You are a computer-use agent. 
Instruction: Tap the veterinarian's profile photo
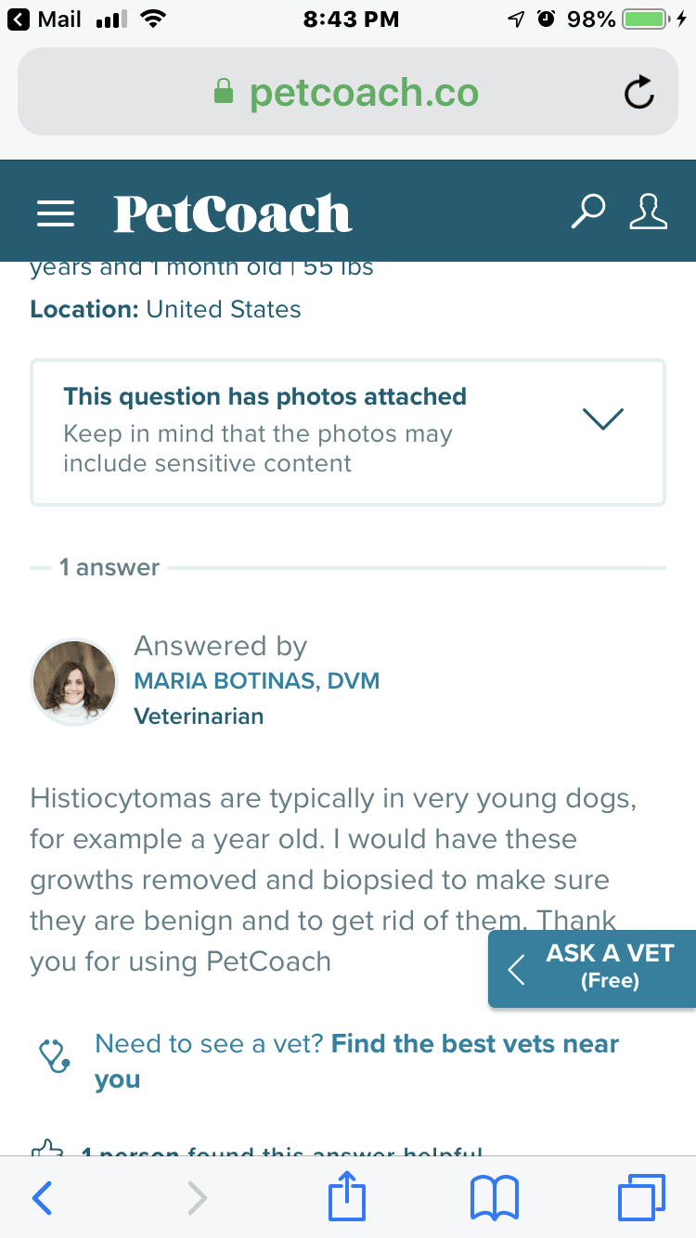(x=73, y=681)
